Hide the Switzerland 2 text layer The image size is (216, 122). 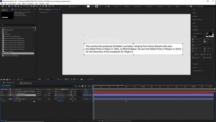(x=1, y=93)
